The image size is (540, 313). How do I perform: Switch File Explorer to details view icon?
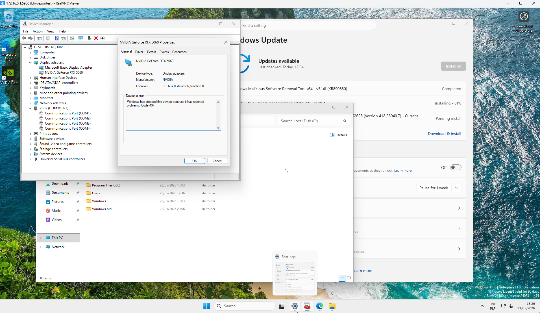(x=342, y=278)
